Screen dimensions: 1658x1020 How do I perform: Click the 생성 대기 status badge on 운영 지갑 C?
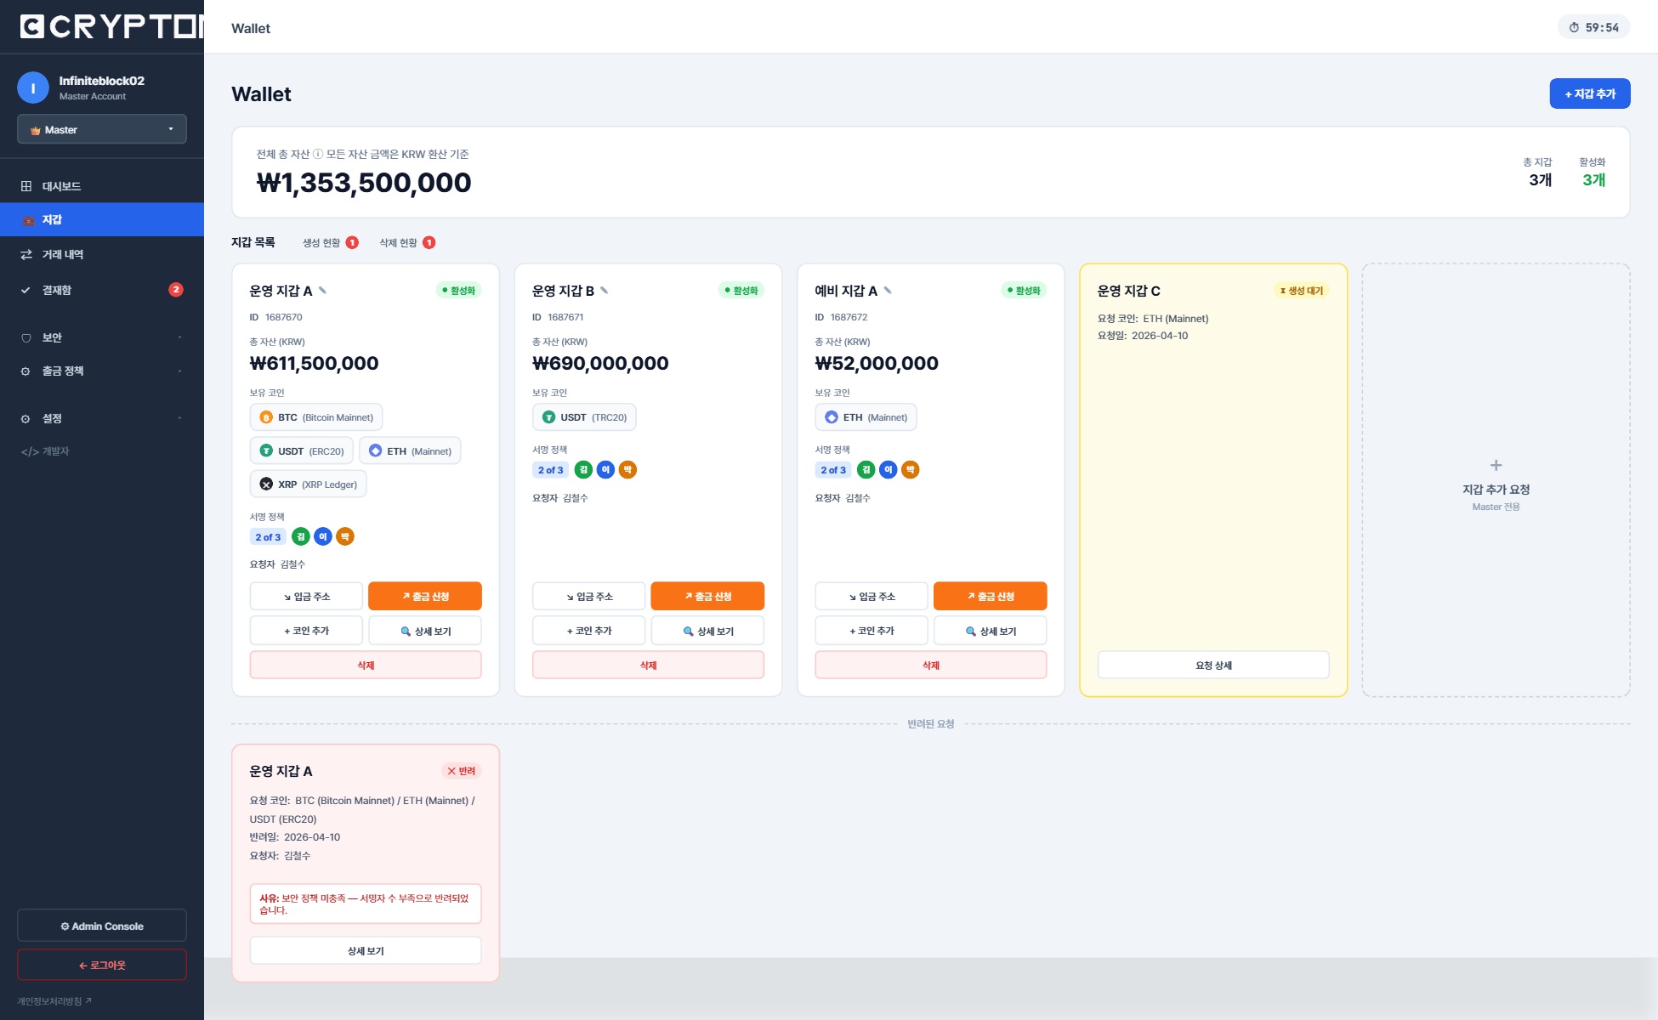1301,291
